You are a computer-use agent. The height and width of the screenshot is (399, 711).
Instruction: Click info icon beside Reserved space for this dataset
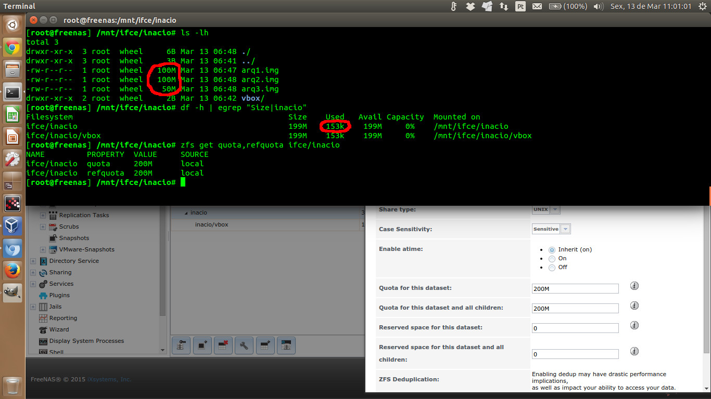pyautogui.click(x=634, y=325)
